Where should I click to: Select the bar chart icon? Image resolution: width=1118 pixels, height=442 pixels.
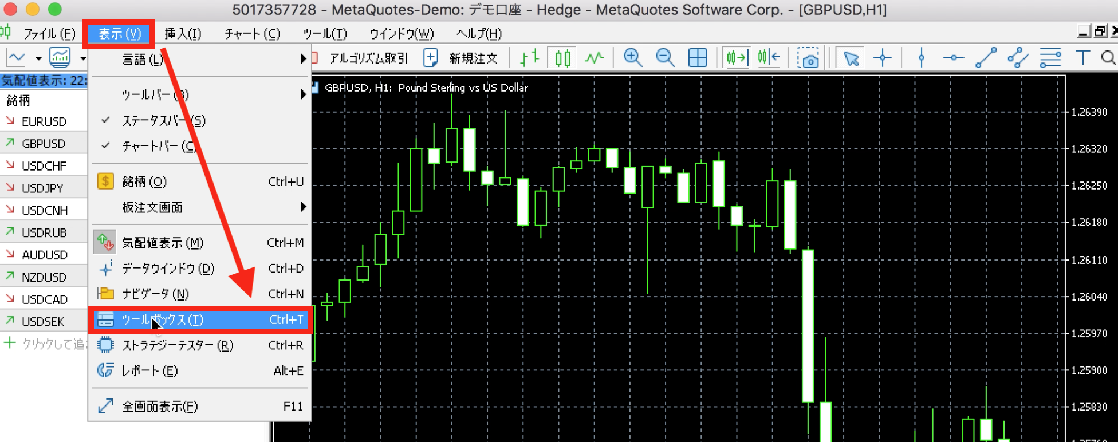tap(530, 57)
